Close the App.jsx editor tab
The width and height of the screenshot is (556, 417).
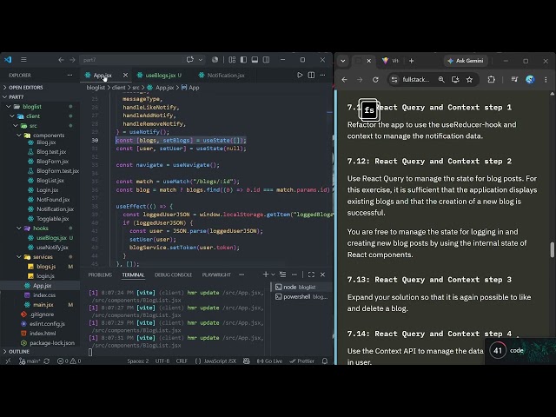pyautogui.click(x=125, y=76)
